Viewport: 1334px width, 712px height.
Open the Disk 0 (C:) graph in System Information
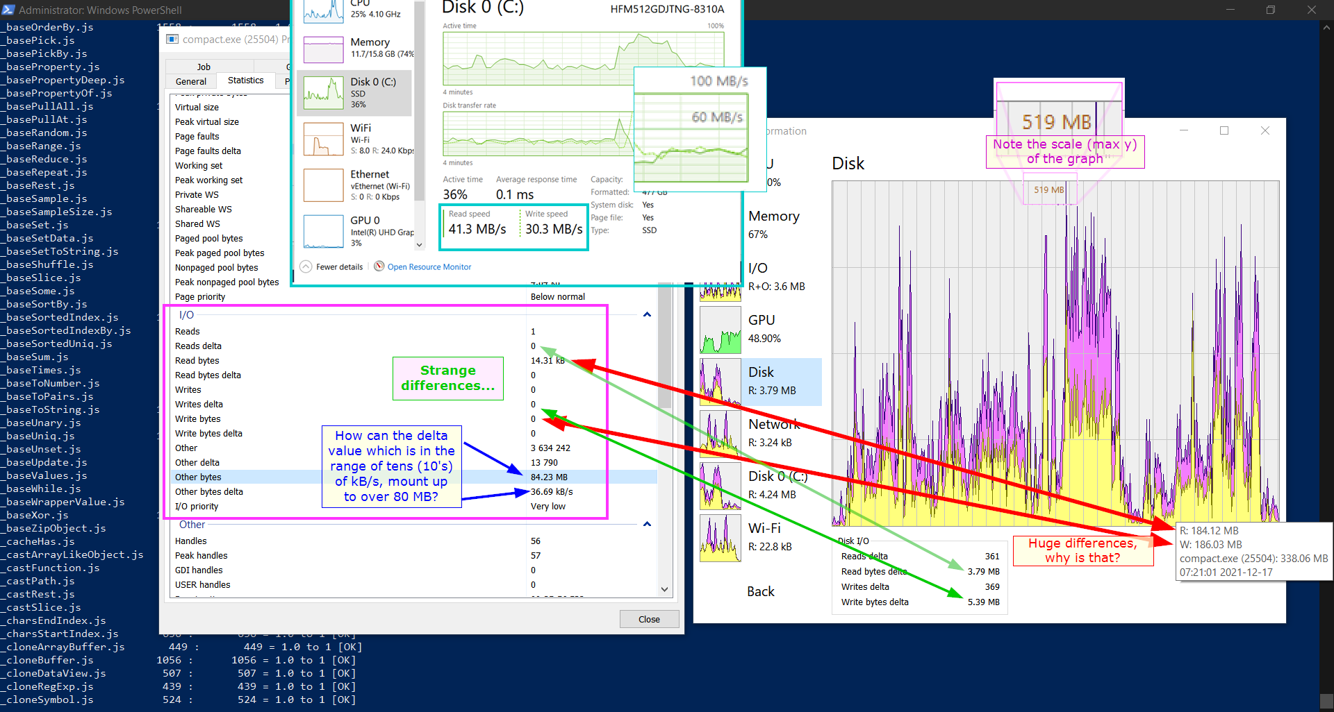(x=720, y=486)
